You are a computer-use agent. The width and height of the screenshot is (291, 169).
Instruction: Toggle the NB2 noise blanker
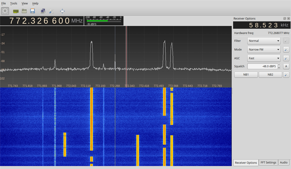(270, 75)
